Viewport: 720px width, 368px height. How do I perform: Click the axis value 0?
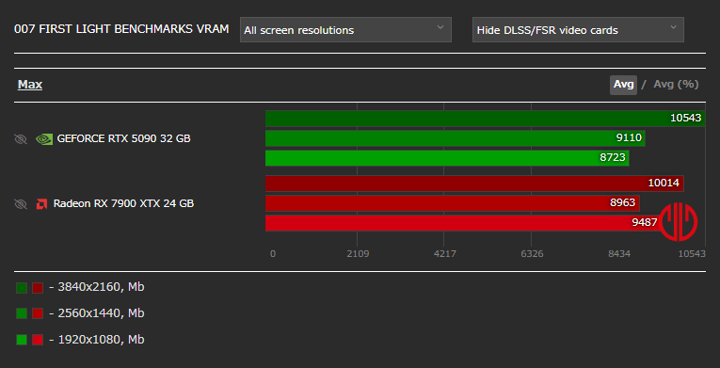(x=273, y=253)
